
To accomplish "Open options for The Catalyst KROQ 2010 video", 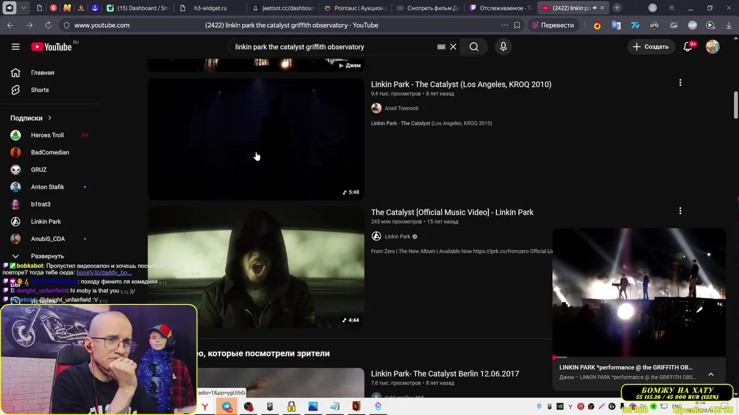I will (680, 83).
